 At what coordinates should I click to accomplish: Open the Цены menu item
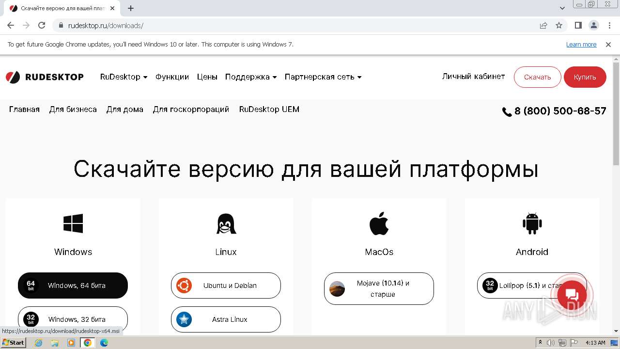point(207,77)
